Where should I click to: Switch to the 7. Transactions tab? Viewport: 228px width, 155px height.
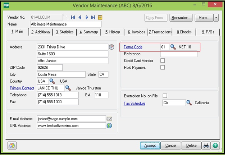click(160, 32)
